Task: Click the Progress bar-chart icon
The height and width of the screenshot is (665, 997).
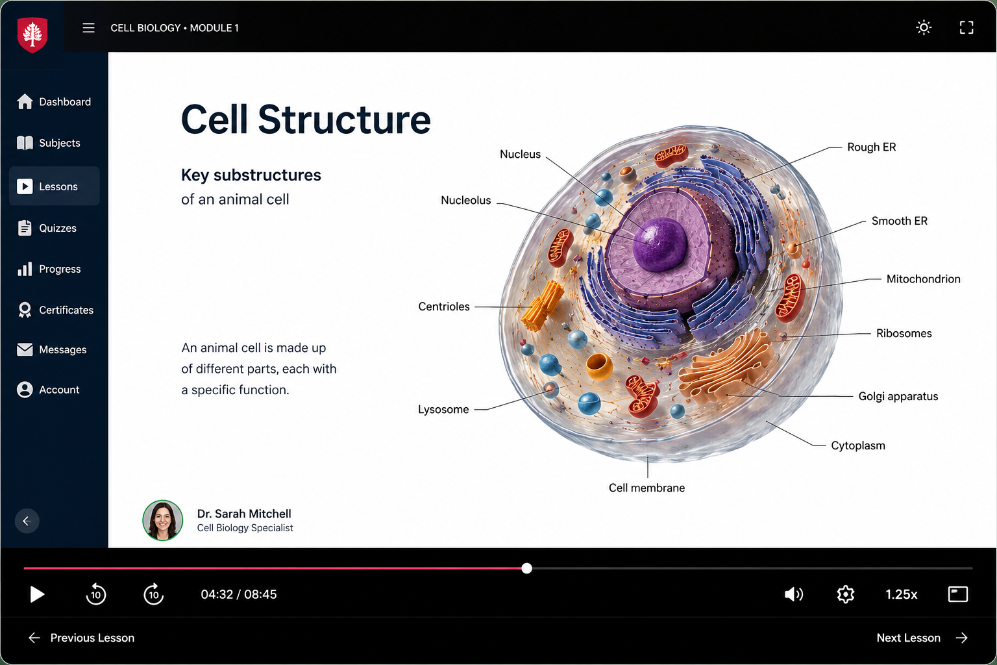Action: tap(25, 269)
